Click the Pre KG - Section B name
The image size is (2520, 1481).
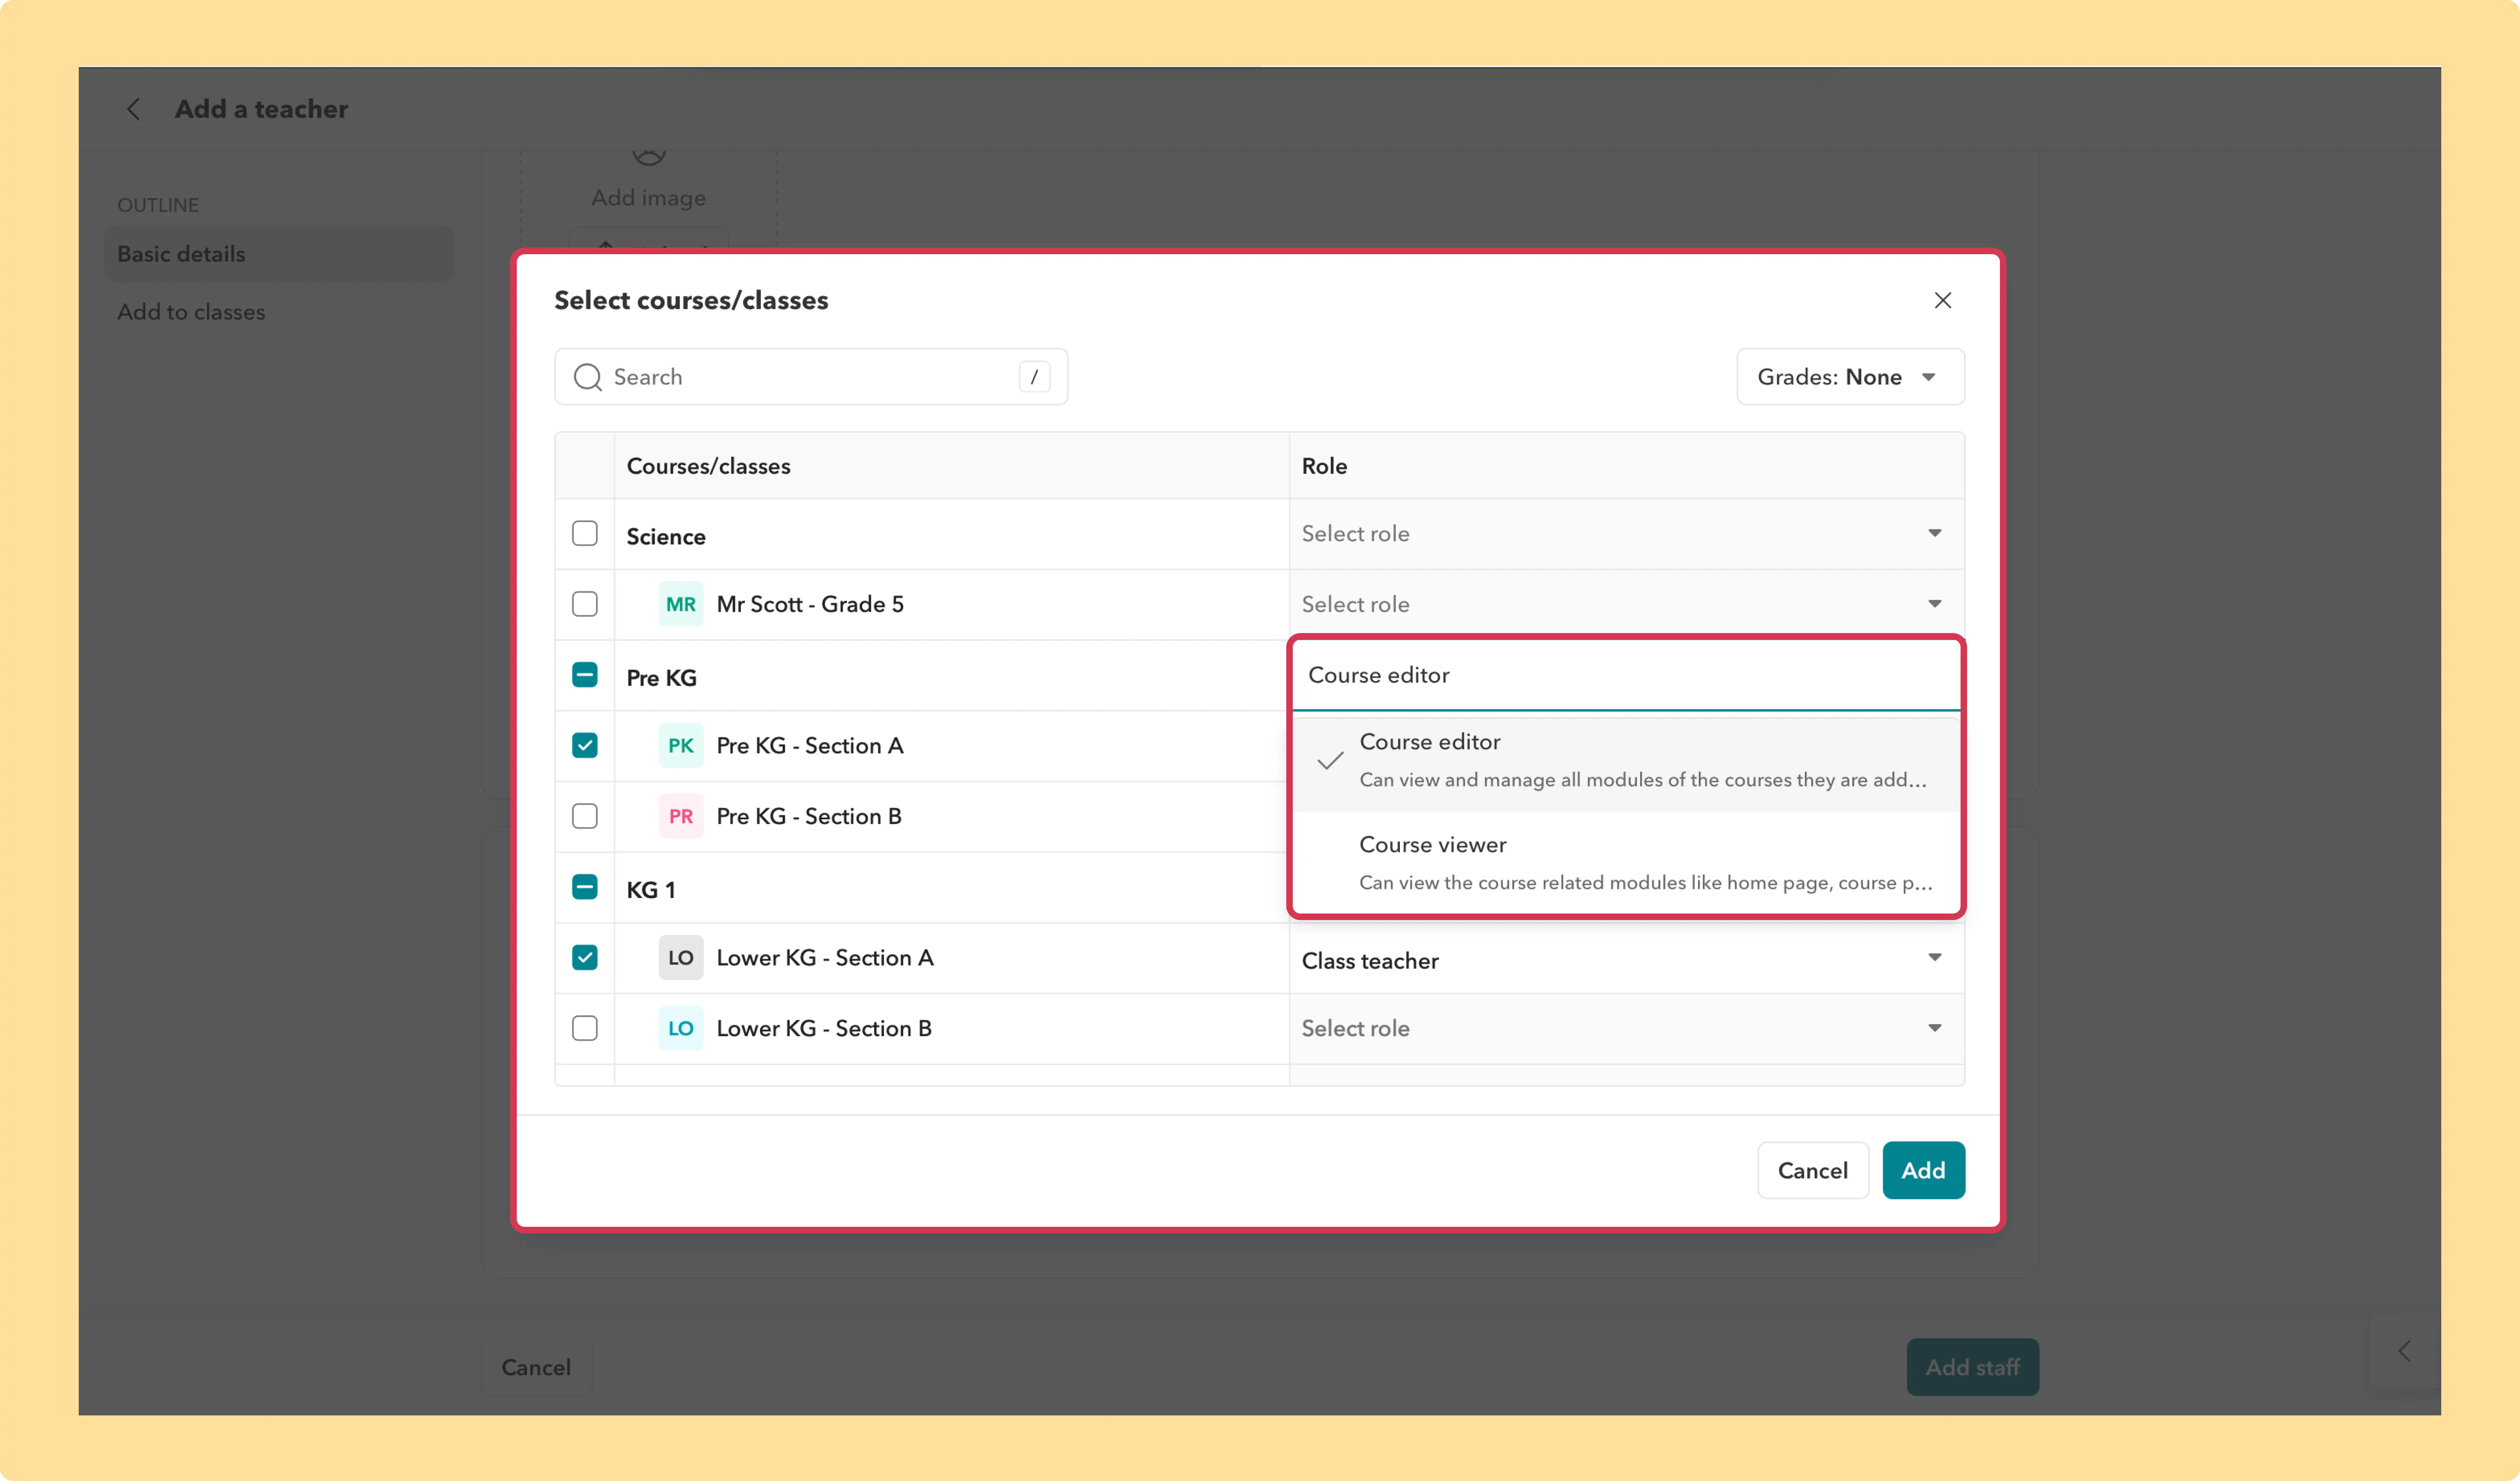(x=809, y=816)
